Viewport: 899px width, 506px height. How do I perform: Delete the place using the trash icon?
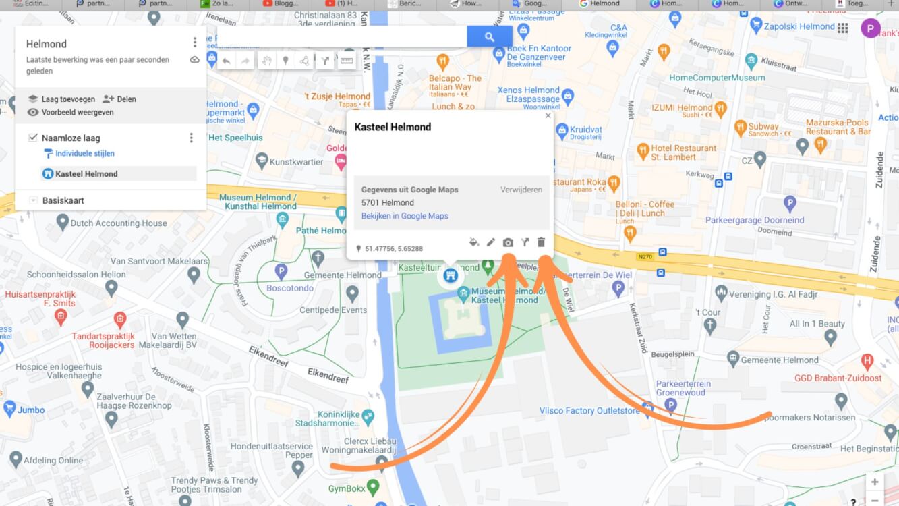pos(541,242)
